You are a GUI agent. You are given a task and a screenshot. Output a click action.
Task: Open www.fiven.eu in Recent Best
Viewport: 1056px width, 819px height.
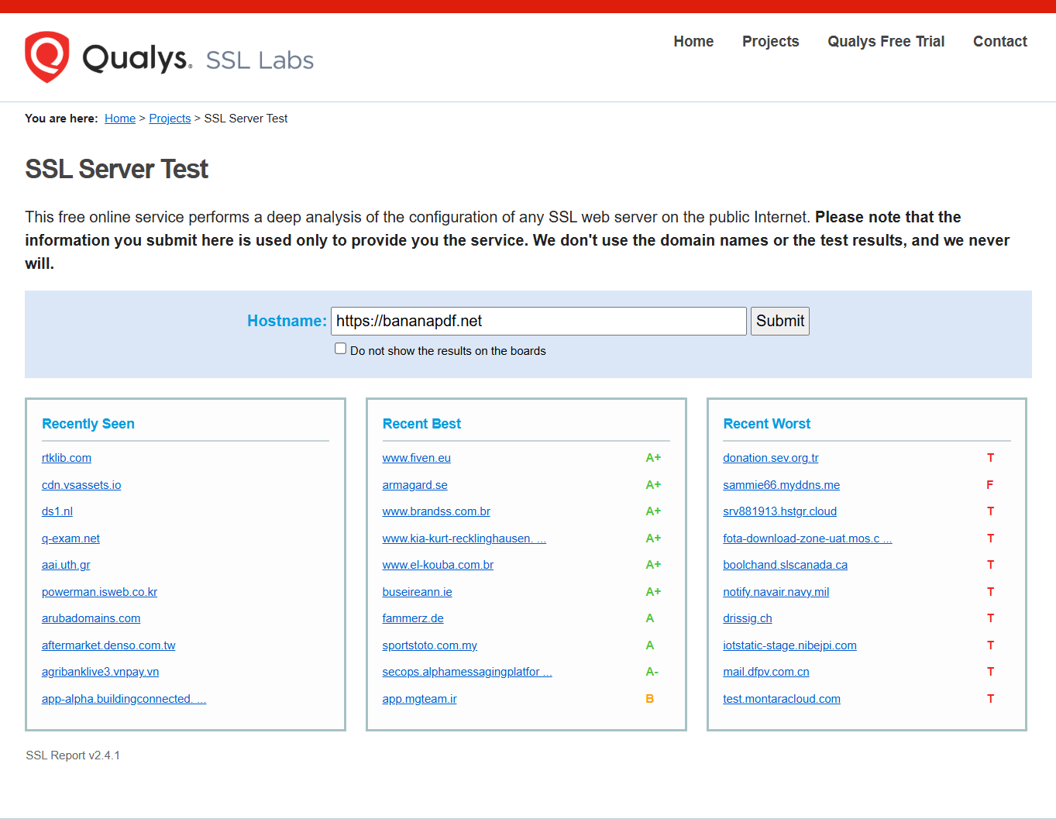point(416,458)
